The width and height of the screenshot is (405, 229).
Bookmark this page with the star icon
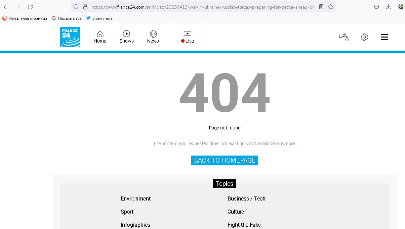(331, 7)
